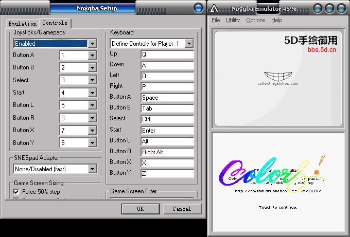Click the keyboard Down key field
The height and width of the screenshot is (237, 350).
coord(167,65)
